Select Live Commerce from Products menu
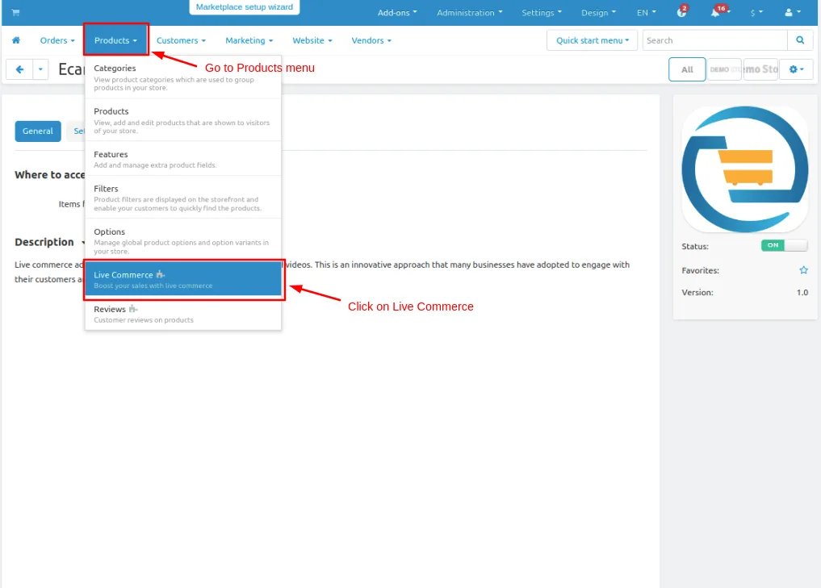This screenshot has width=821, height=588. pos(183,279)
